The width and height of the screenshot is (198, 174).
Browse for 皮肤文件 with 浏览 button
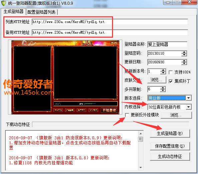pos(157,80)
